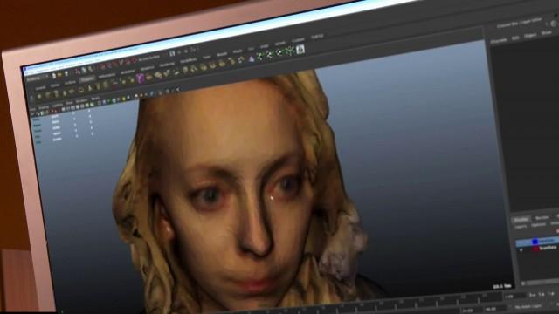Open the Muscle shelf tab
The image size is (559, 314).
tap(221, 54)
